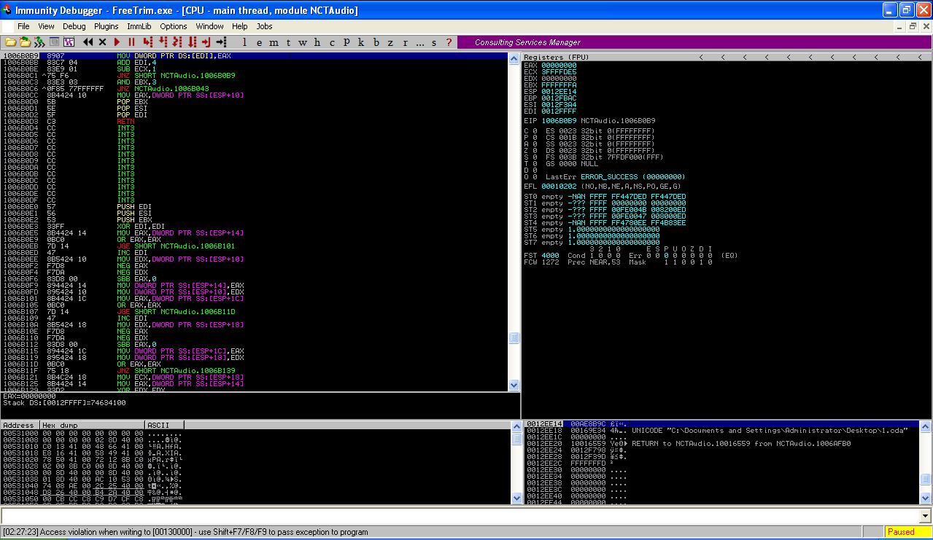
Task: Open the Plugins menu
Action: (107, 26)
